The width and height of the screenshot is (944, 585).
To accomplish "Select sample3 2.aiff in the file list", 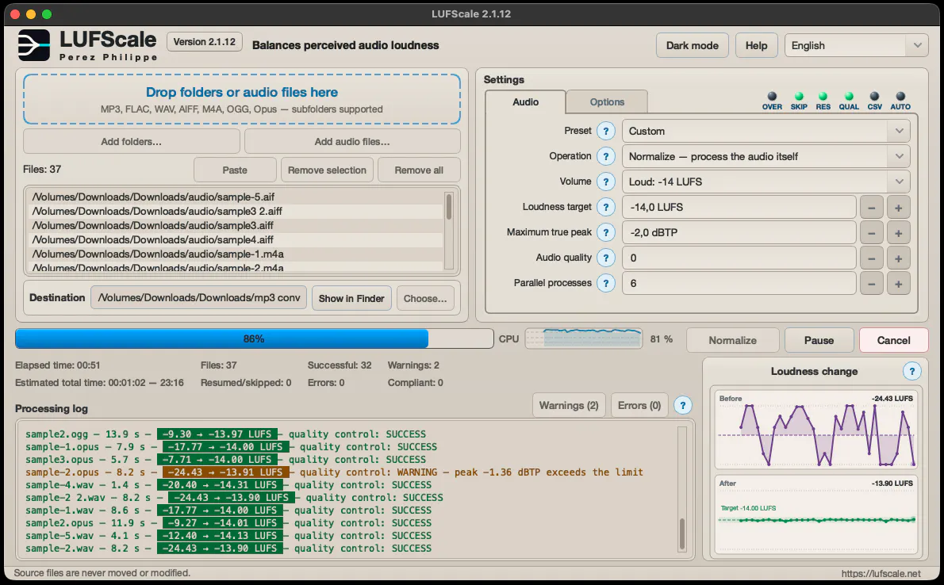I will (236, 211).
